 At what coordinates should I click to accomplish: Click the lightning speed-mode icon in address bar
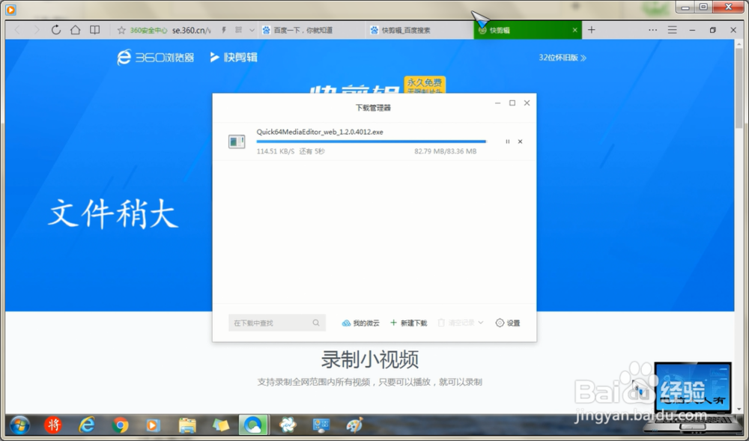click(x=223, y=30)
